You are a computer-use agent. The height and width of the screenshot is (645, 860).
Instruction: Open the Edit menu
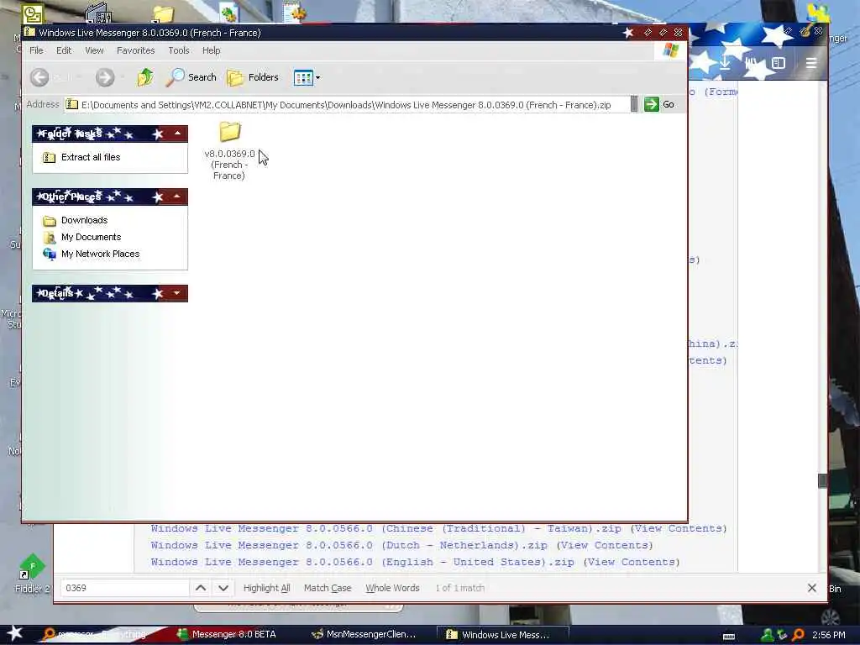(x=64, y=50)
